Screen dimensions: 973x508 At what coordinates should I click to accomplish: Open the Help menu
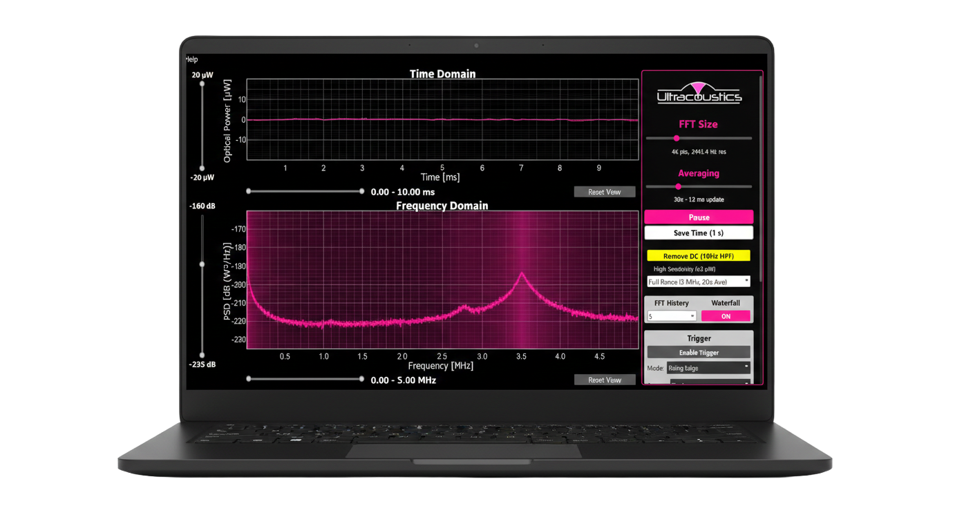(x=191, y=59)
